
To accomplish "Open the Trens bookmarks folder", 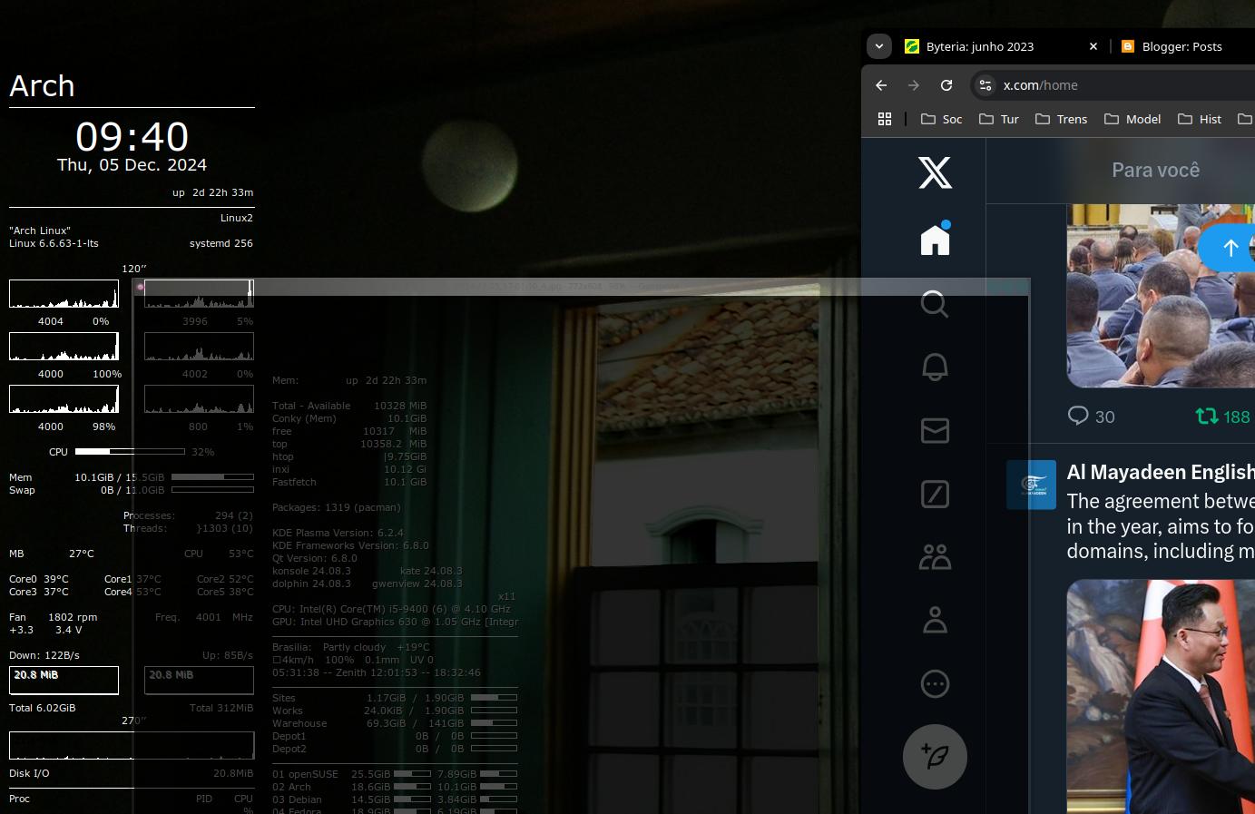I will pyautogui.click(x=1061, y=119).
